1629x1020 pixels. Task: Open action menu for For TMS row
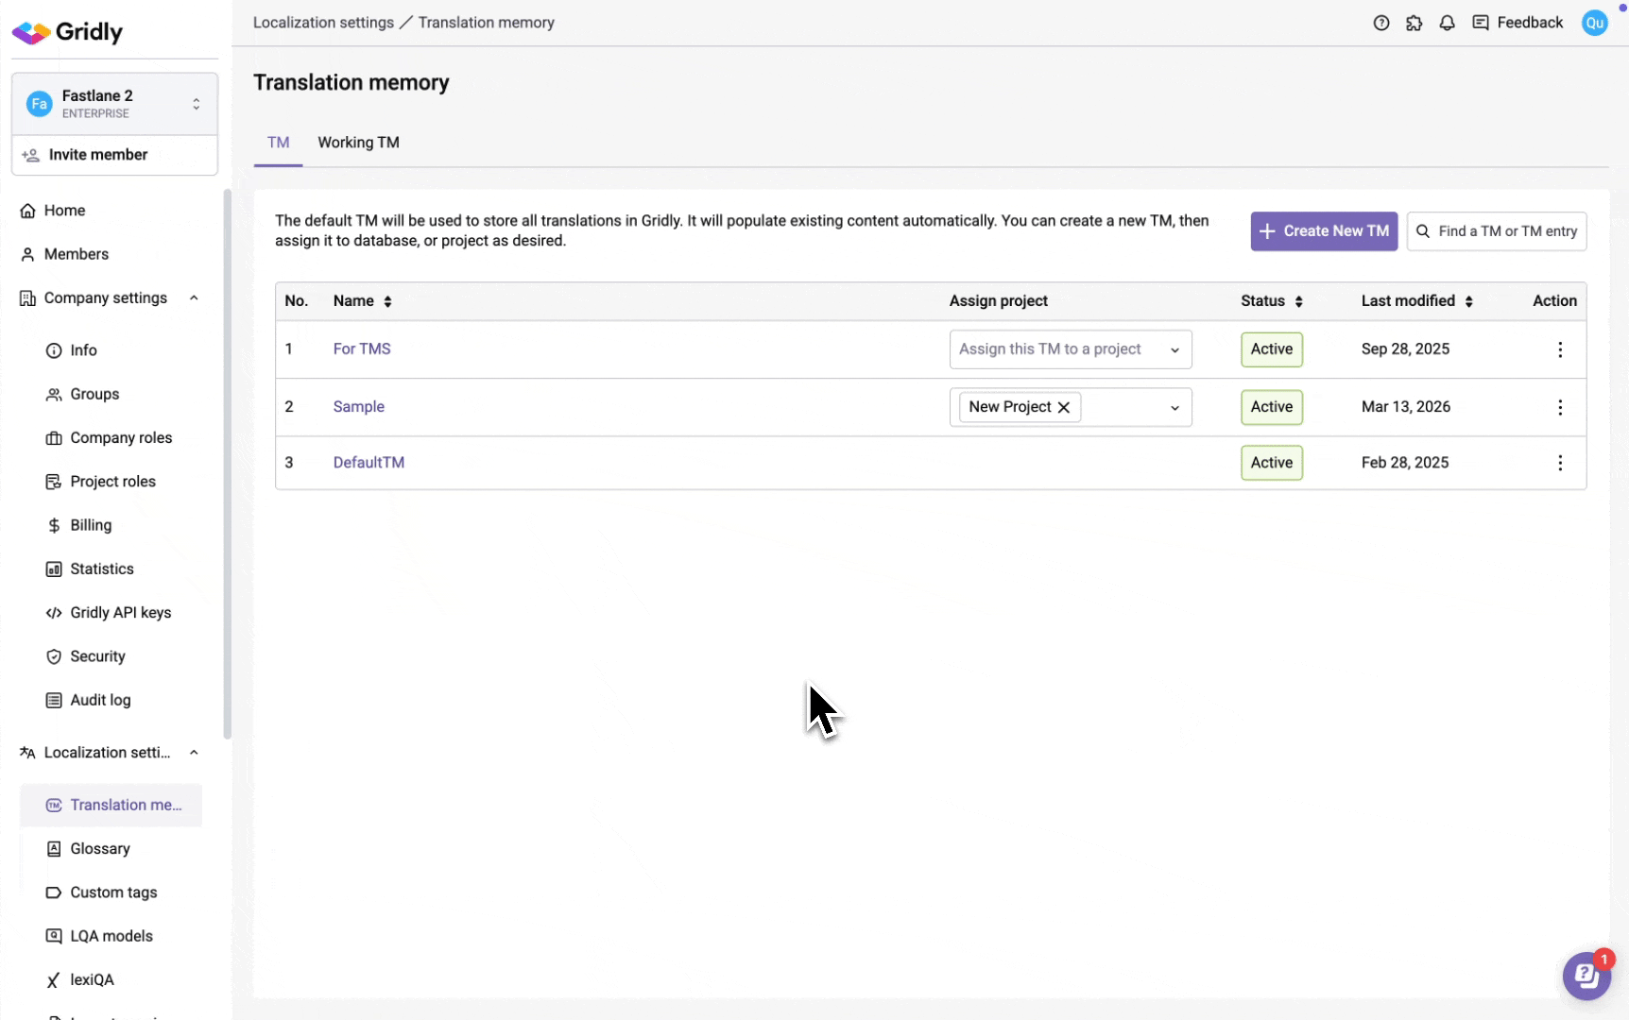(1559, 349)
